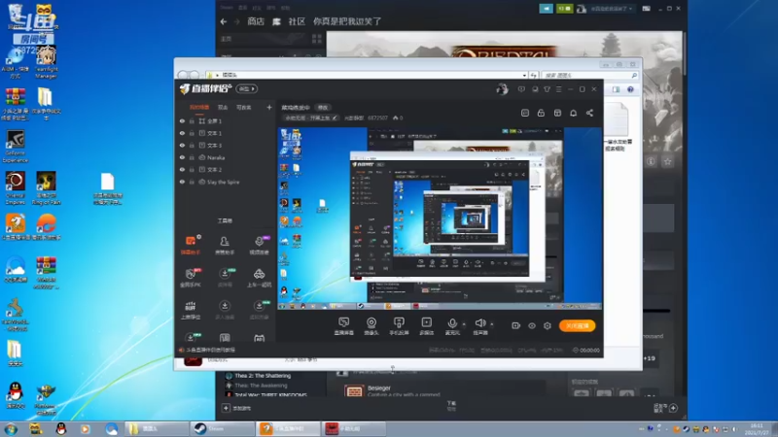Click the Steam back arrow
Viewport: 778px width, 437px height.
[224, 21]
